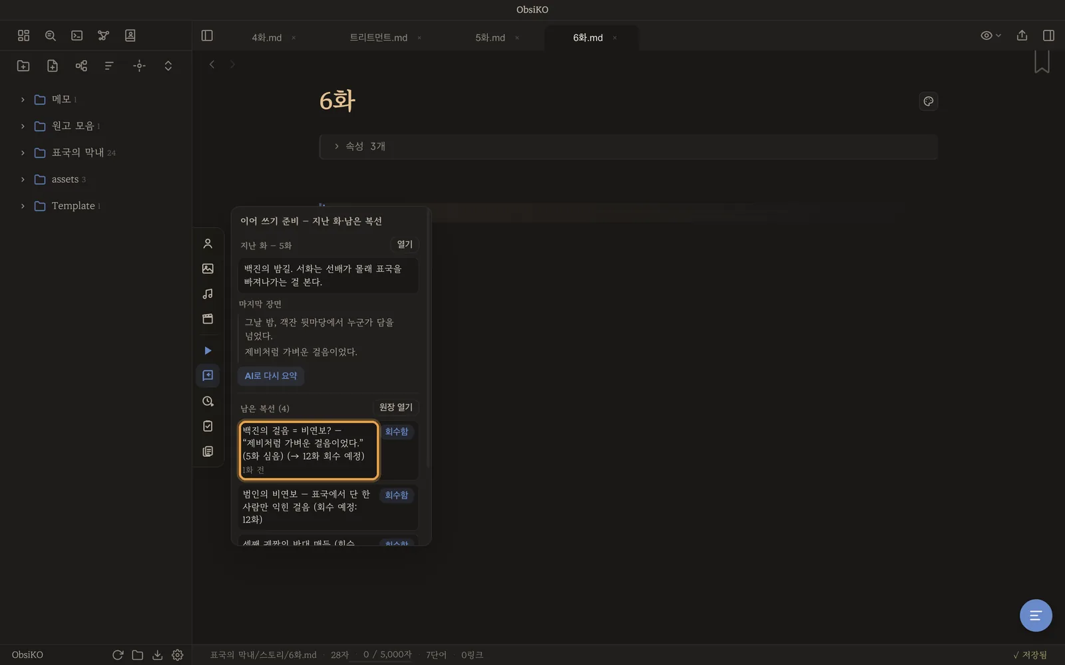Screen dimensions: 1065x665
Task: Toggle the left sidebar panel
Action: [x=207, y=35]
